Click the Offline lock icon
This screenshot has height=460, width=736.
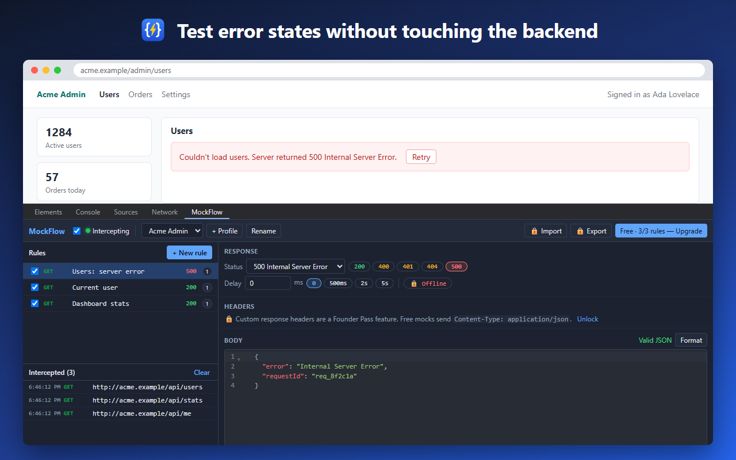(413, 283)
